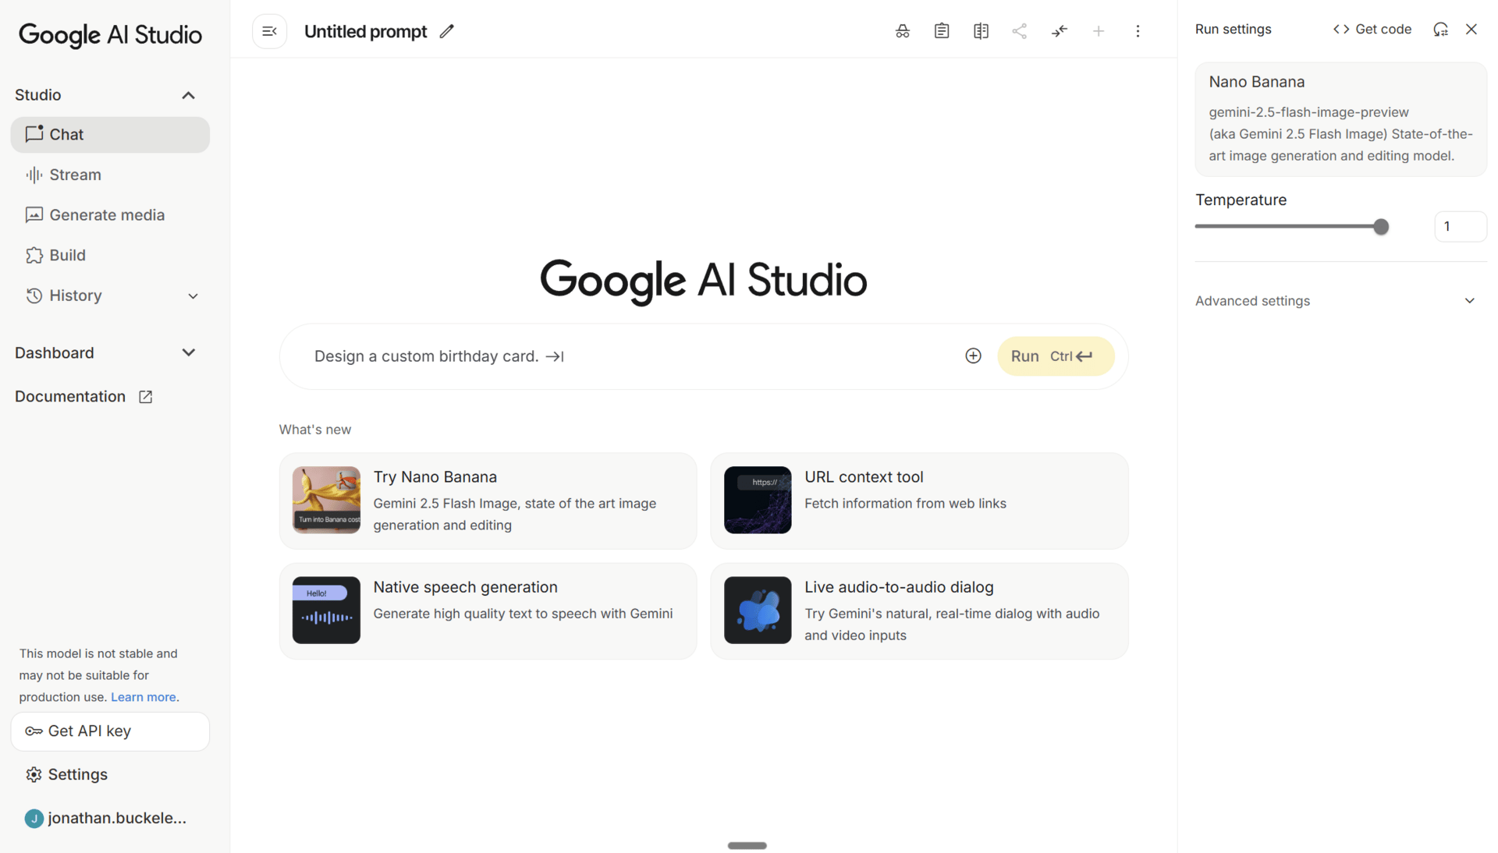Click the Learn more link
The height and width of the screenshot is (853, 1498).
pos(144,697)
